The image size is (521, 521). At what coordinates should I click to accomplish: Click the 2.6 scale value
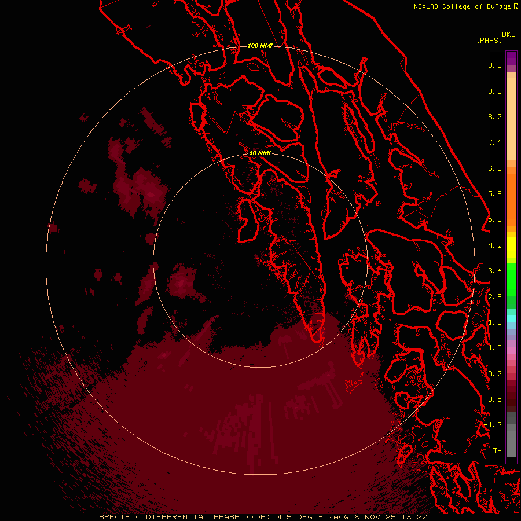coord(495,297)
